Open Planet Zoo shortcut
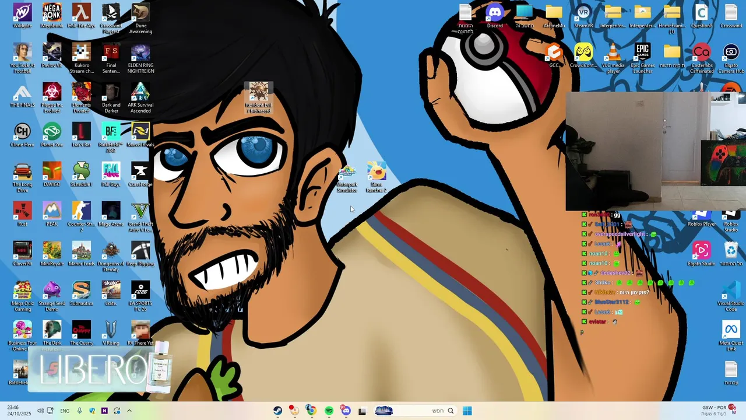The image size is (746, 420). pyautogui.click(x=52, y=135)
